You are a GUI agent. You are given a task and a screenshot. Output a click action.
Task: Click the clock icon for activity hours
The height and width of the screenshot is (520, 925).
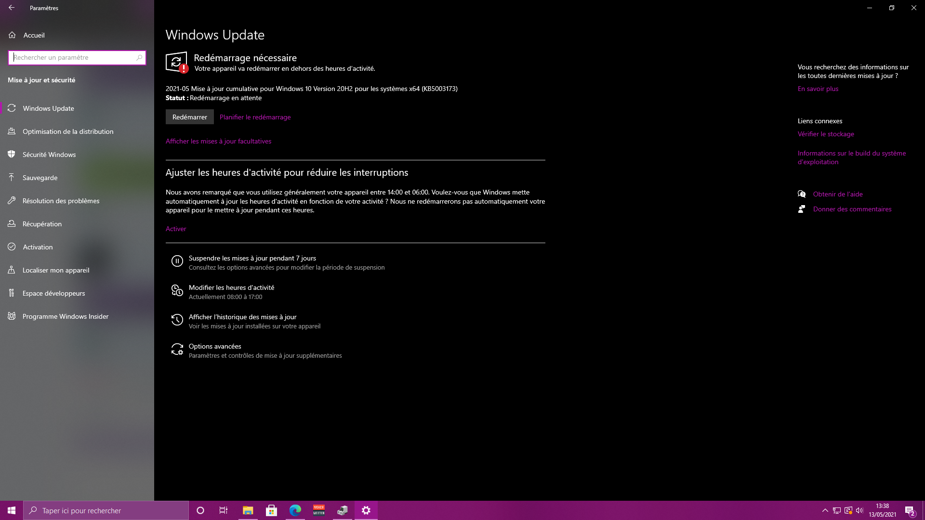coord(177,290)
